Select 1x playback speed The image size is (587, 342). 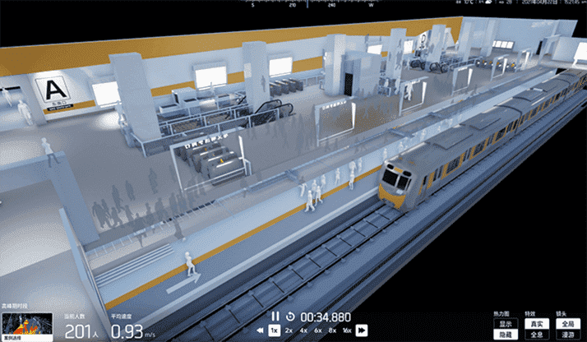[273, 330]
